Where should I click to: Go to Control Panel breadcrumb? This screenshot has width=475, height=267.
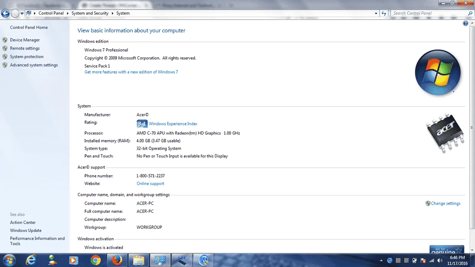click(x=51, y=13)
